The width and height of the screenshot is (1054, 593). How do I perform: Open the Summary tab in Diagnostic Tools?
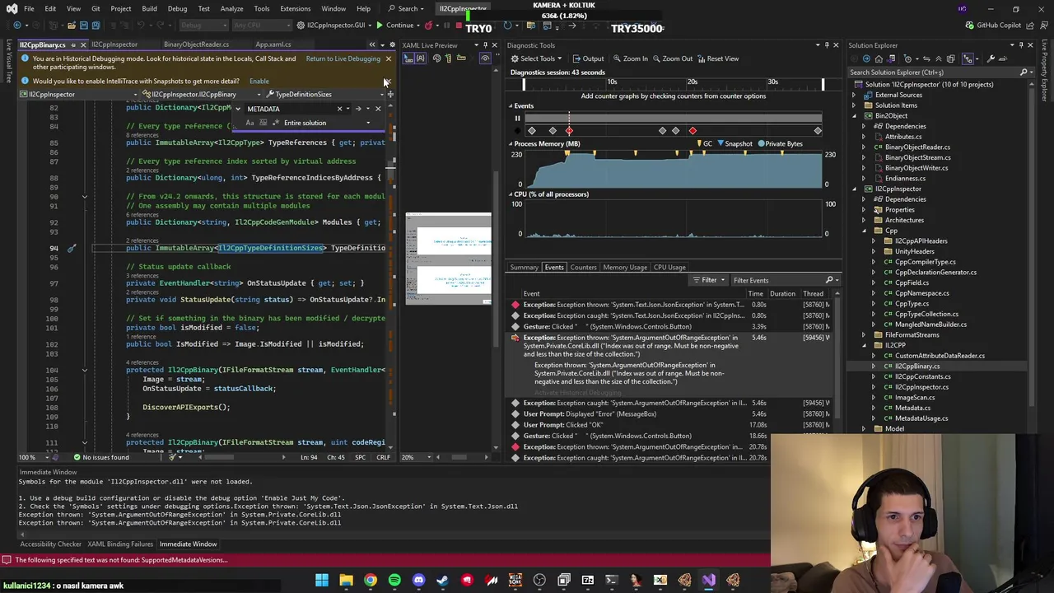click(x=524, y=268)
